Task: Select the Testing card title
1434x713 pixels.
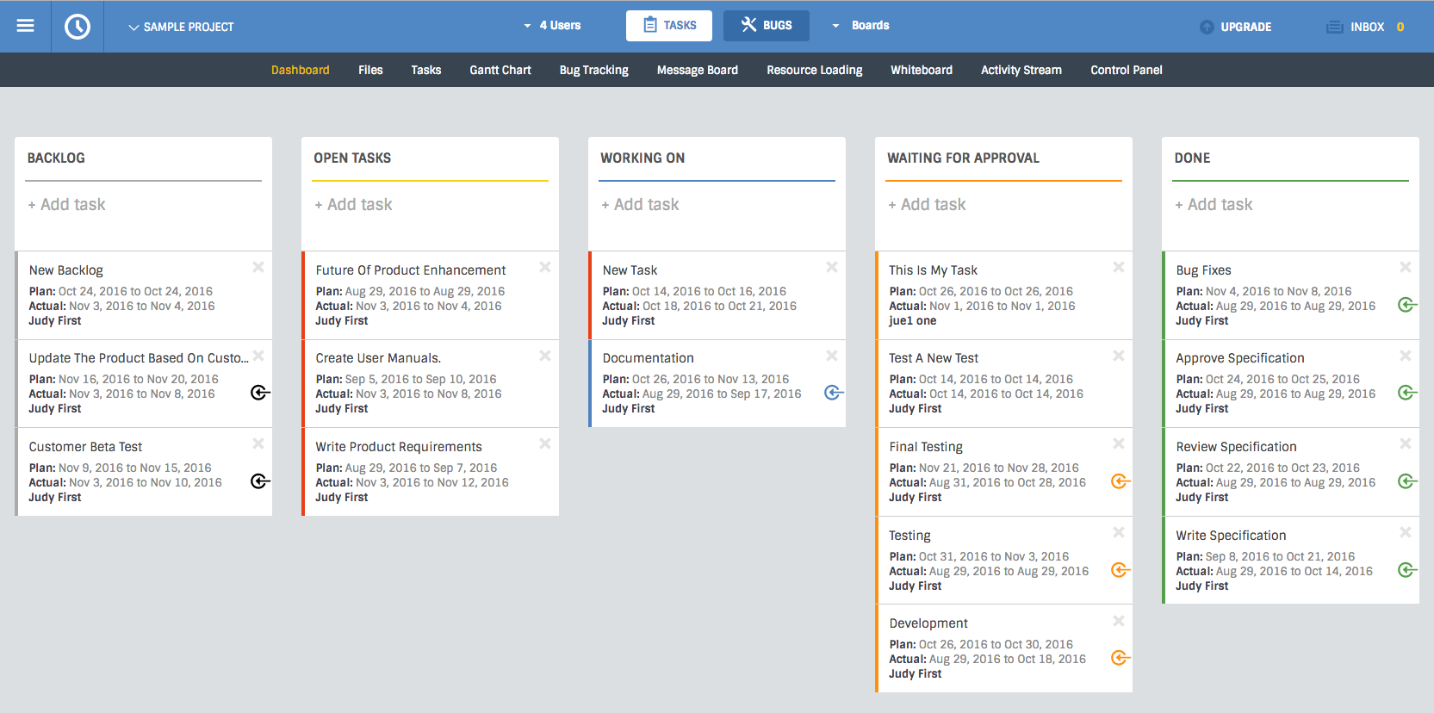Action: (x=910, y=536)
